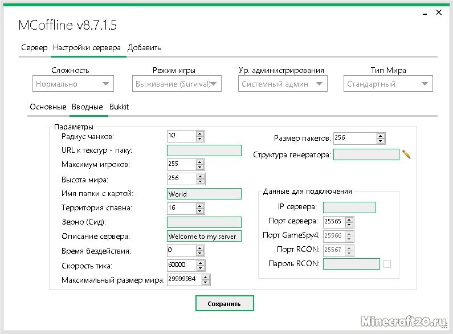Minimize the MCoffline window
The height and width of the screenshot is (334, 453).
pos(425,14)
